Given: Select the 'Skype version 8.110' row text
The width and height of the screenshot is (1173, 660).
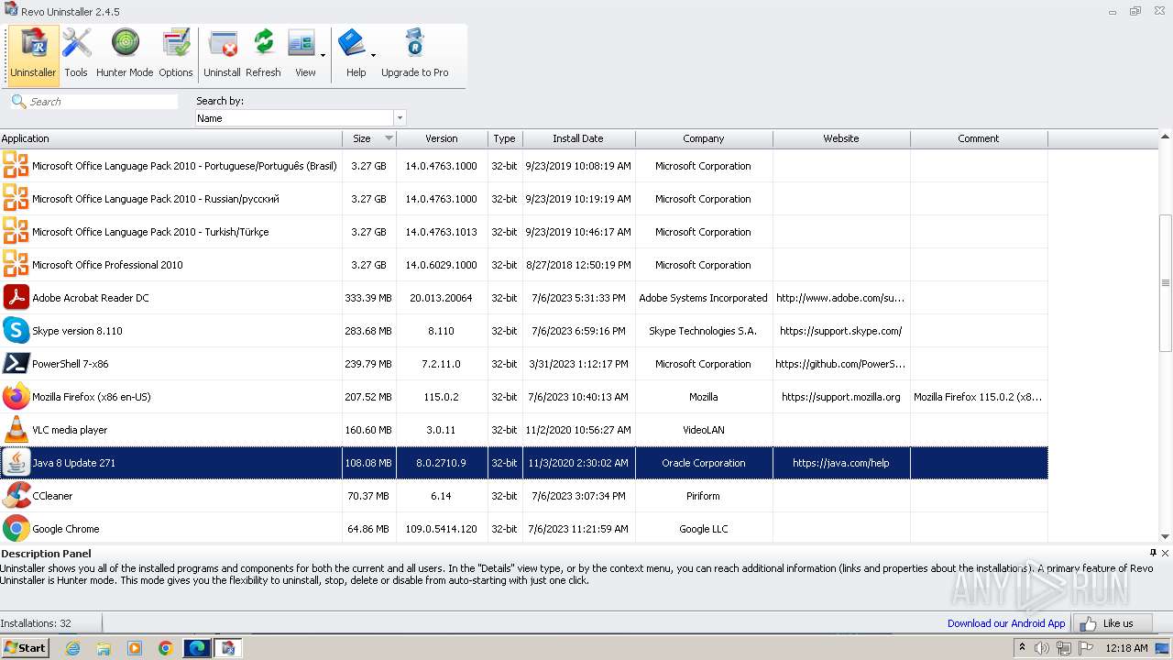Looking at the screenshot, I should (x=77, y=331).
